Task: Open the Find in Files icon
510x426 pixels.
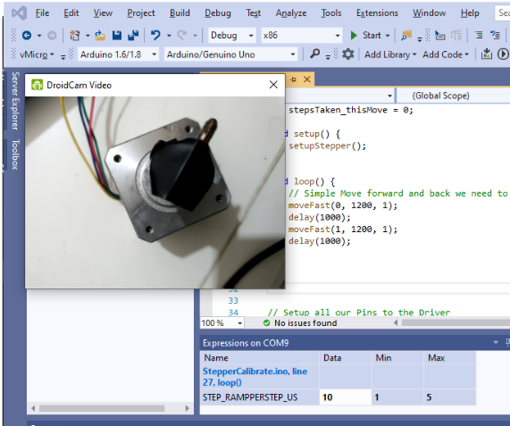Action: pyautogui.click(x=406, y=35)
